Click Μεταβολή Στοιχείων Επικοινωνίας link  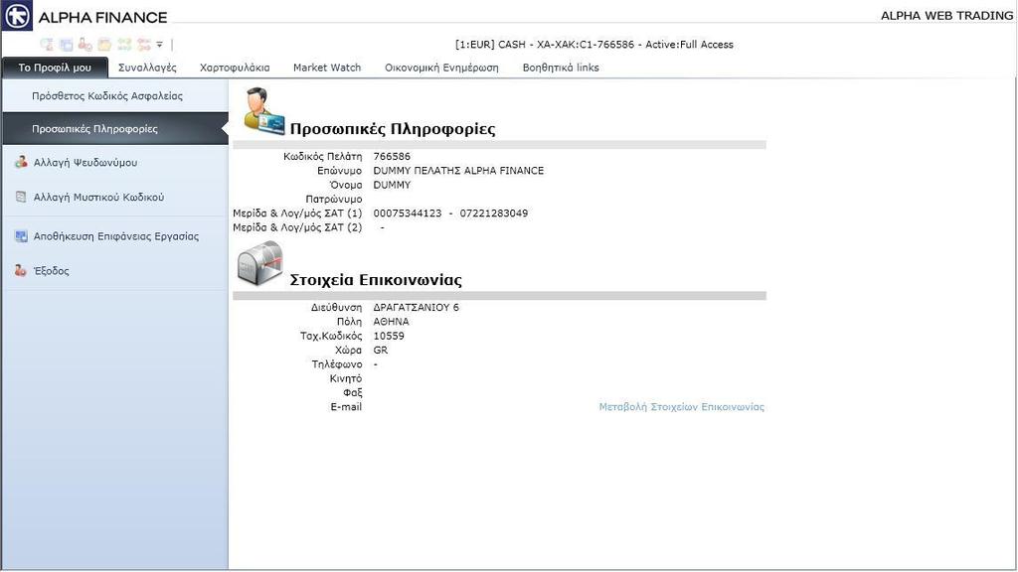(x=682, y=406)
